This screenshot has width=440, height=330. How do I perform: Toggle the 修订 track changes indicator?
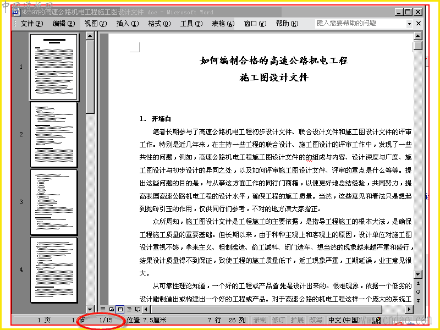[278, 320]
